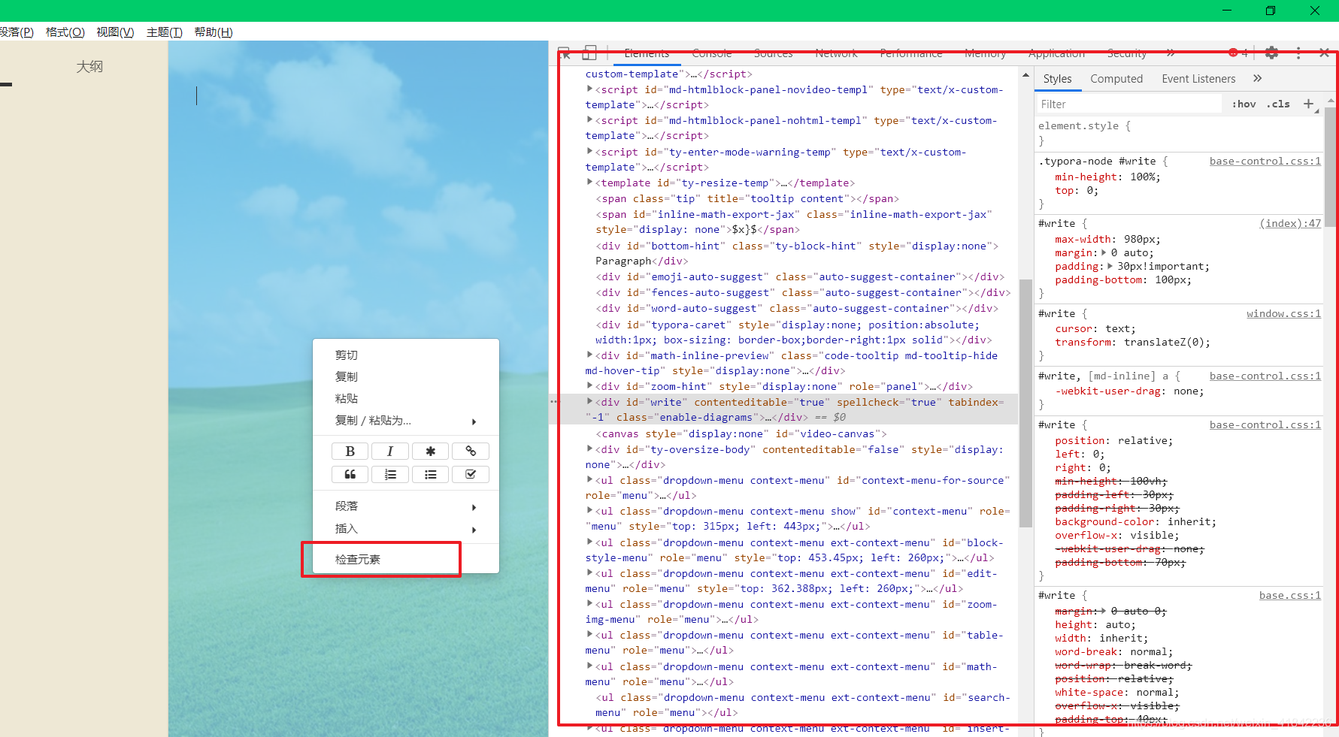Expand md-htmlblock-panel-novideo-templ script node

[589, 89]
